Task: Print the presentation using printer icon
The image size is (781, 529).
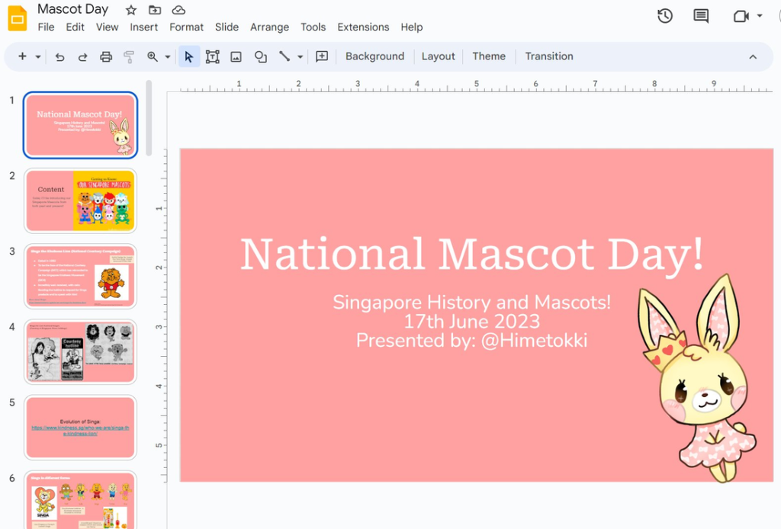Action: tap(106, 56)
